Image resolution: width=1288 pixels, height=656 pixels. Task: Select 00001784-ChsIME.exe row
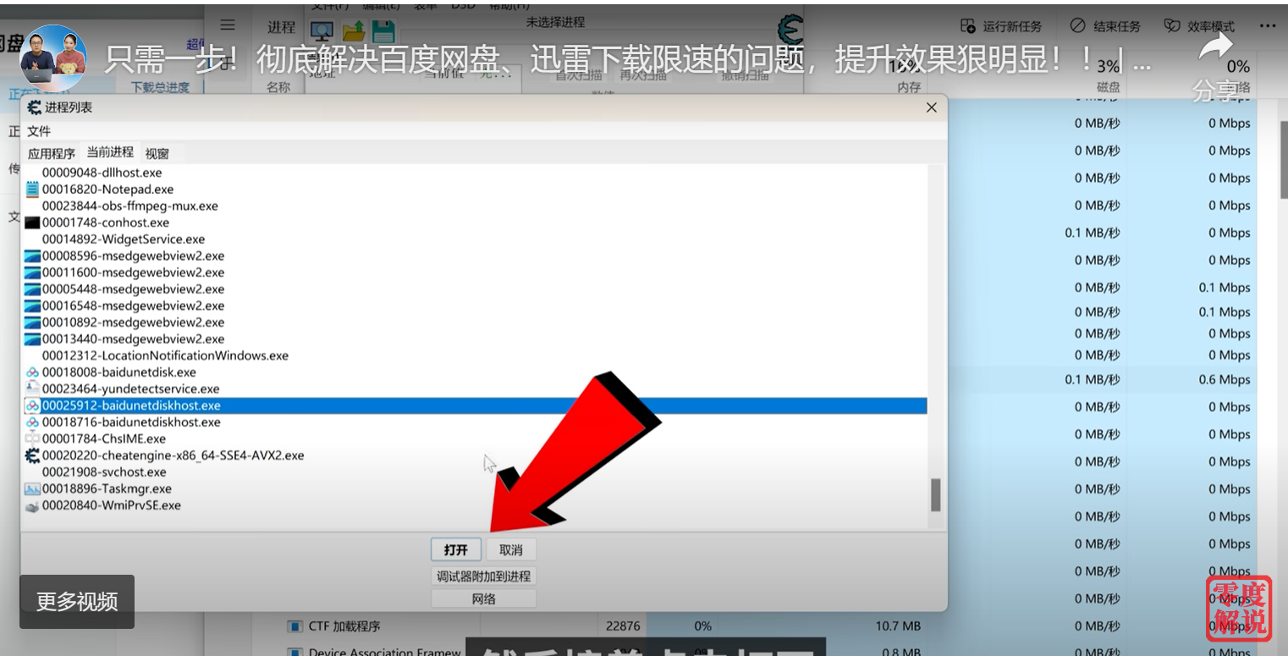474,438
